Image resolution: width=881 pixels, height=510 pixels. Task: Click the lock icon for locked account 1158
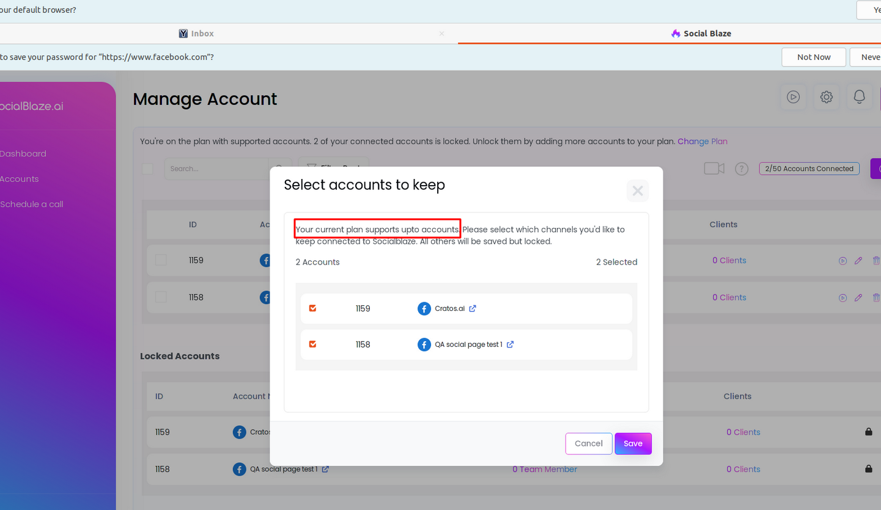869,468
